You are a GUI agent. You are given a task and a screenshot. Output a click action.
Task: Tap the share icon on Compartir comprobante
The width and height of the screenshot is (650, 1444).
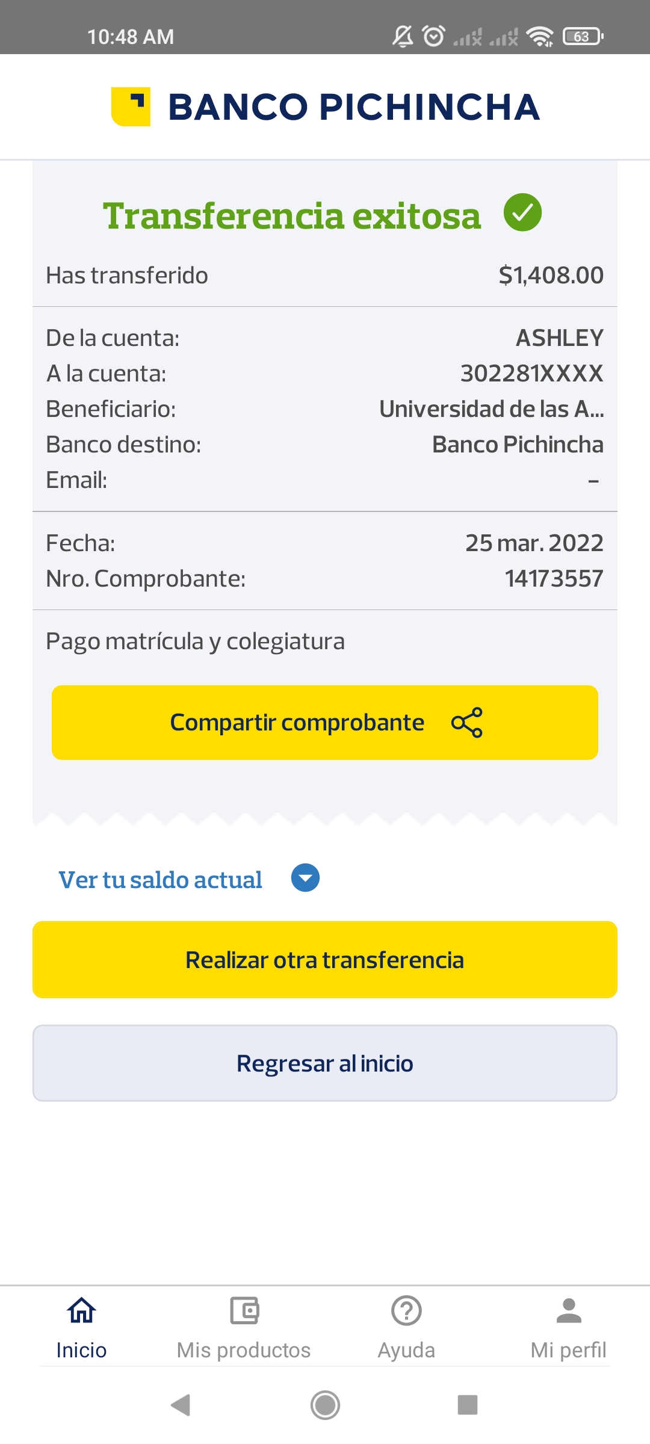pyautogui.click(x=467, y=722)
